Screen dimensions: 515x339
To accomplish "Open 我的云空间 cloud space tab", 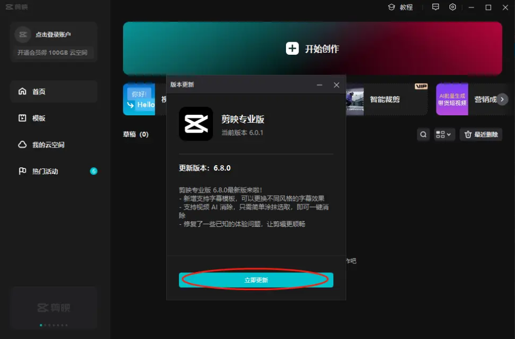I will 54,145.
